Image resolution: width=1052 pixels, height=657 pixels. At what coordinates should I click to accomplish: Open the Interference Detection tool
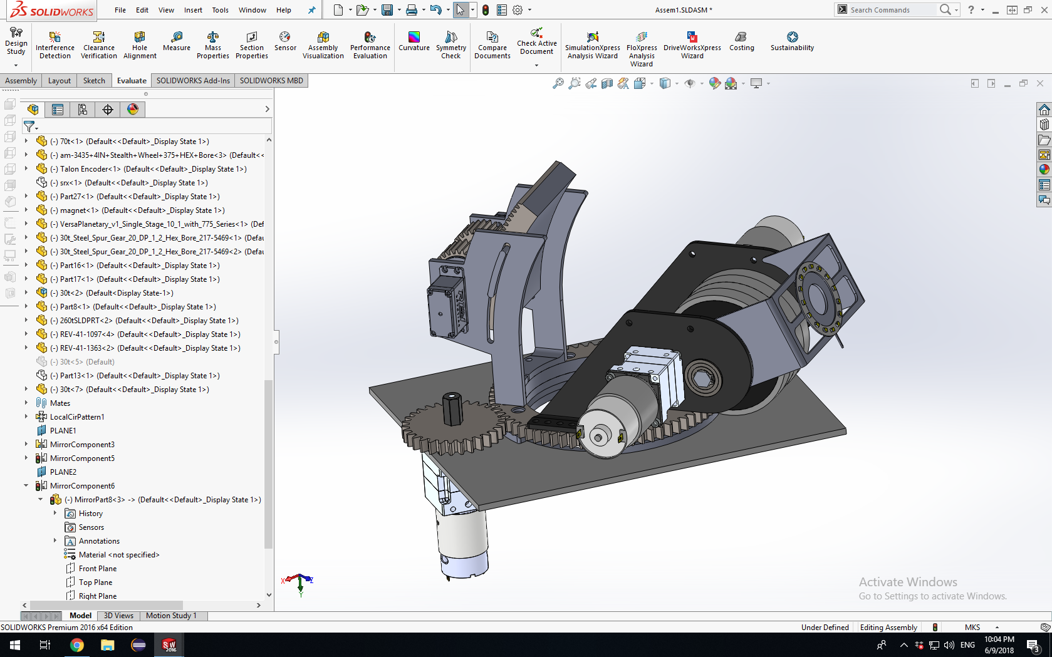click(55, 45)
